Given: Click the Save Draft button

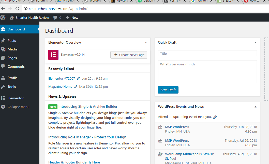Looking at the screenshot, I should [168, 90].
